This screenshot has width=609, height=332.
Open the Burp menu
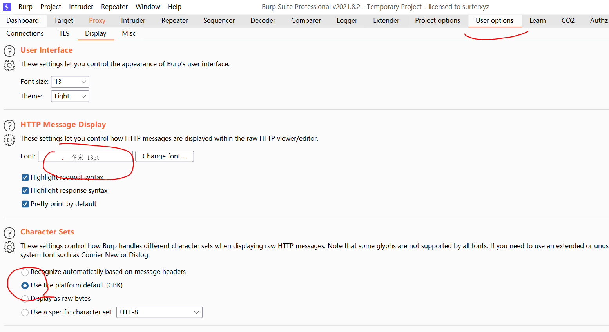(x=25, y=7)
